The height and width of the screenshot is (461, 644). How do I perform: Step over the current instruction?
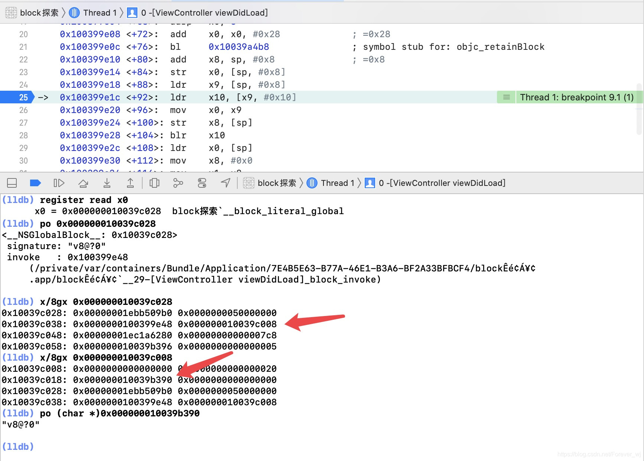83,183
